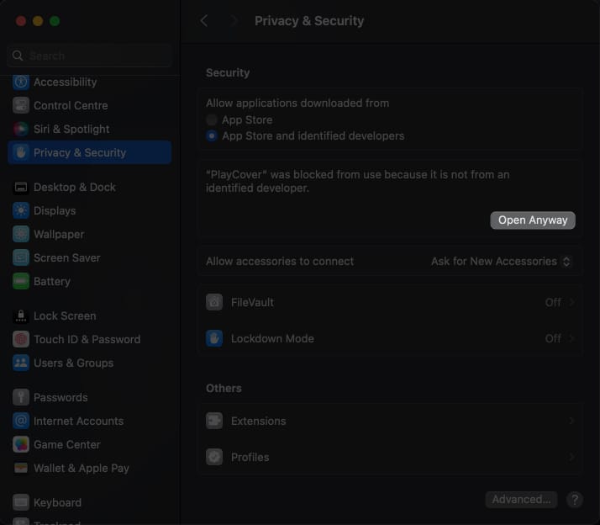Select Internet Accounts in sidebar
Viewport: 600px width, 525px height.
[90, 422]
